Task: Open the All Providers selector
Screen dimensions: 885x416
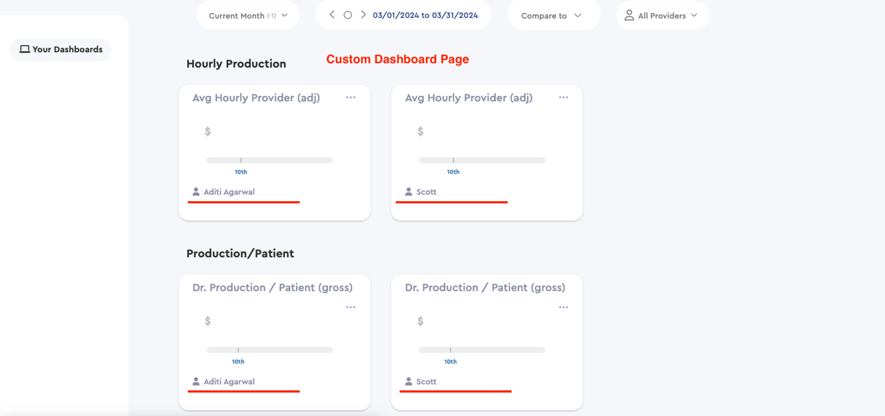Action: coord(662,14)
